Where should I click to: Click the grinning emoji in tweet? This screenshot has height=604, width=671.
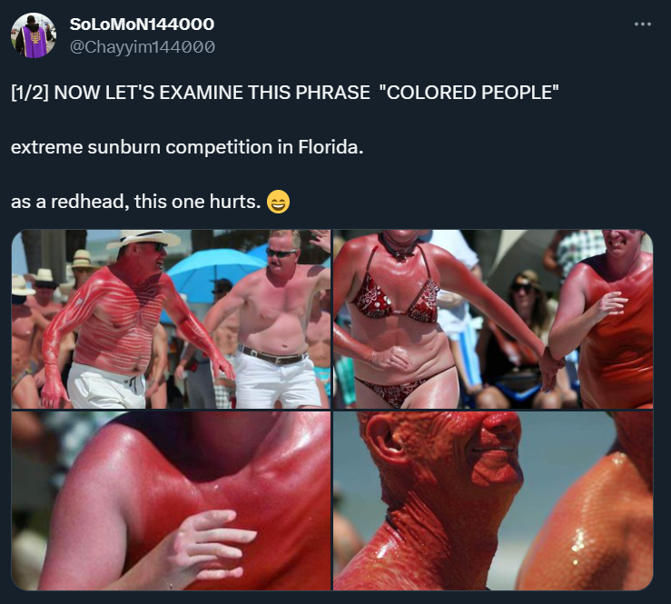tap(278, 202)
